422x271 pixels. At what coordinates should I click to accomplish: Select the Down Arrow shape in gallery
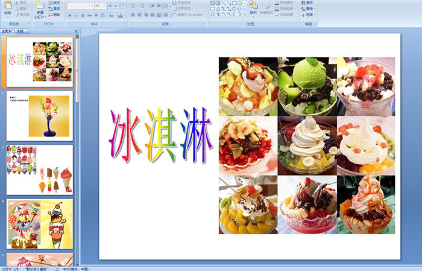click(x=239, y=9)
